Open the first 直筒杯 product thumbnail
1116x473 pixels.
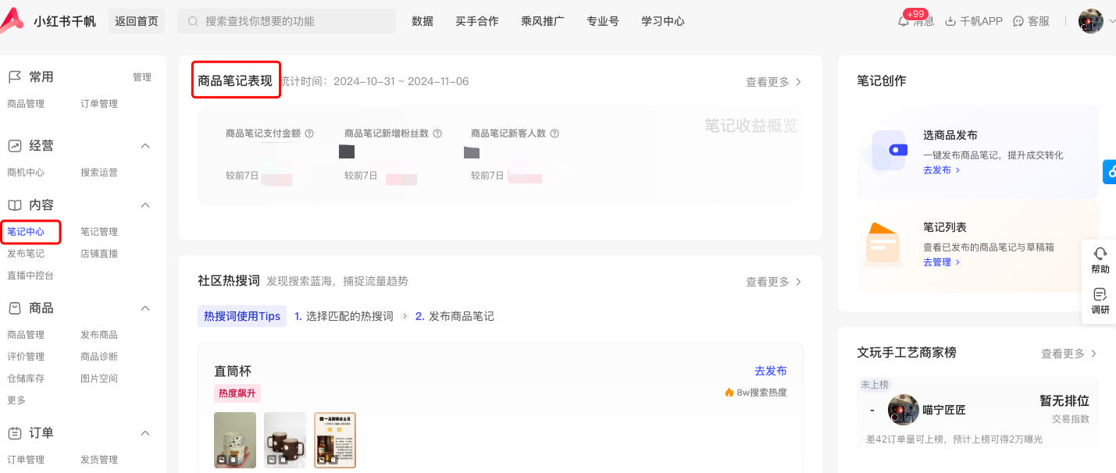235,439
